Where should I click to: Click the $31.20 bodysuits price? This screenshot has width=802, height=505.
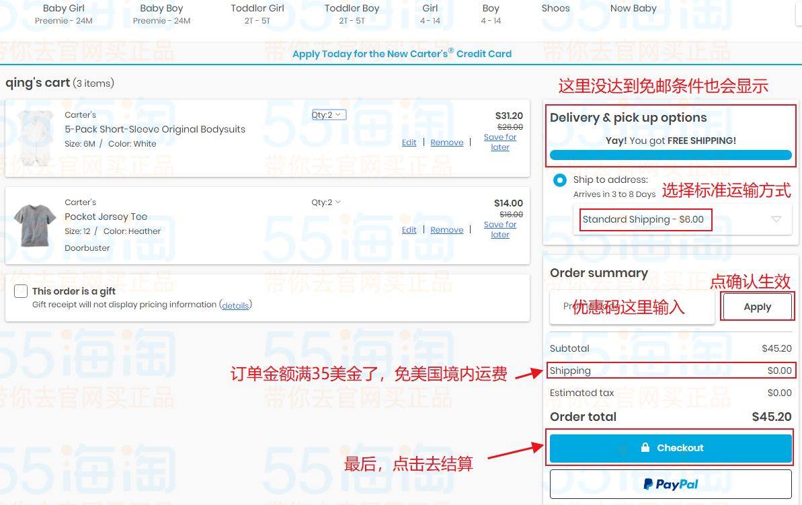coord(509,116)
